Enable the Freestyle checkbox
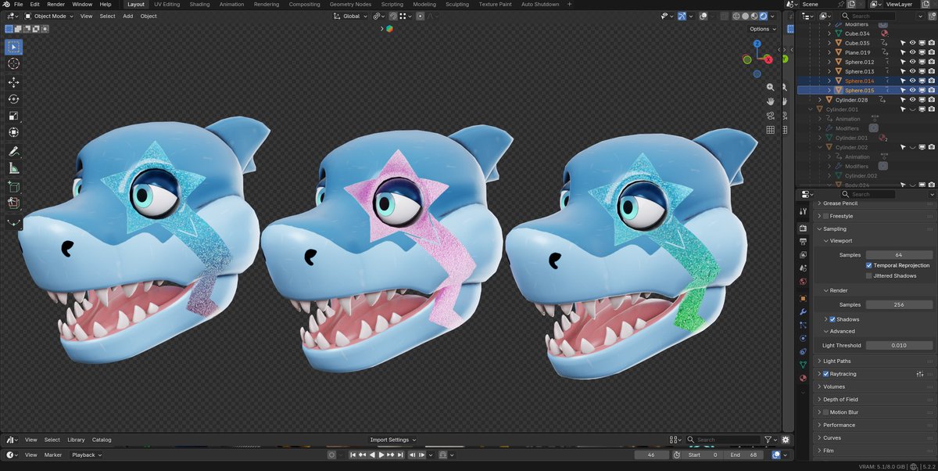The image size is (938, 471). tap(825, 216)
